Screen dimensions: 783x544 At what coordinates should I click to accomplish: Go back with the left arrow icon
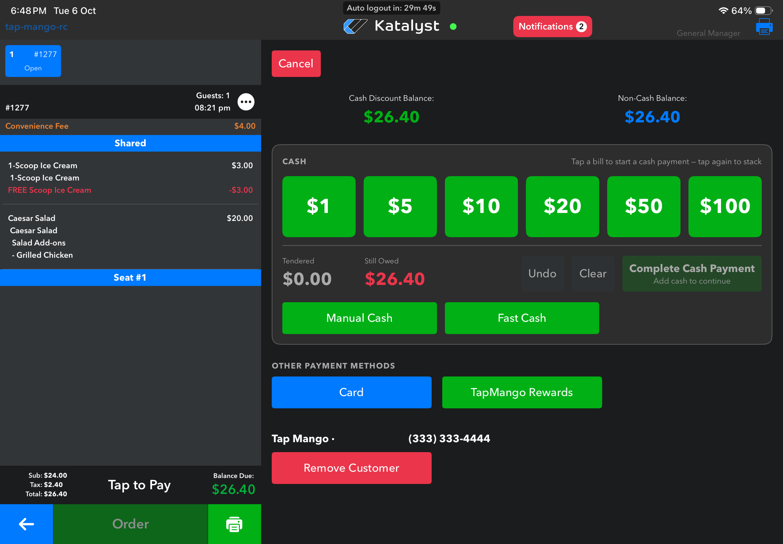point(27,524)
